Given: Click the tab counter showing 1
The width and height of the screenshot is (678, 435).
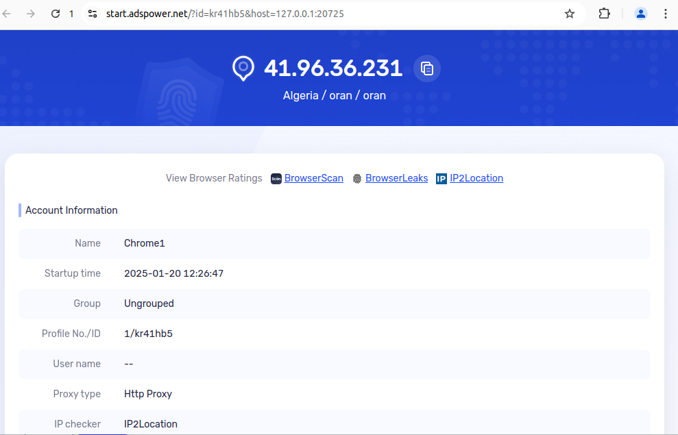Looking at the screenshot, I should 73,13.
